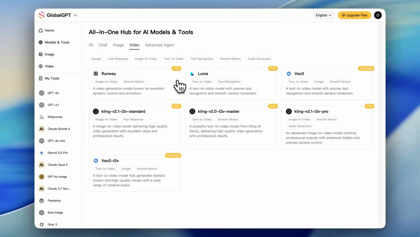Click the kling-v2.1-i2v-pro logo icon
Viewport: 420px width, 237px height.
click(x=289, y=111)
